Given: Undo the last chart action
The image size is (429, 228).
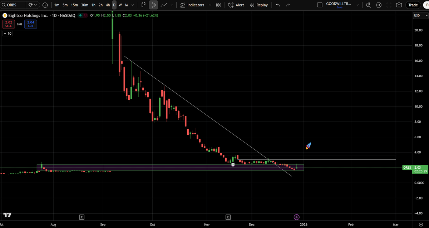Looking at the screenshot, I should [278, 5].
